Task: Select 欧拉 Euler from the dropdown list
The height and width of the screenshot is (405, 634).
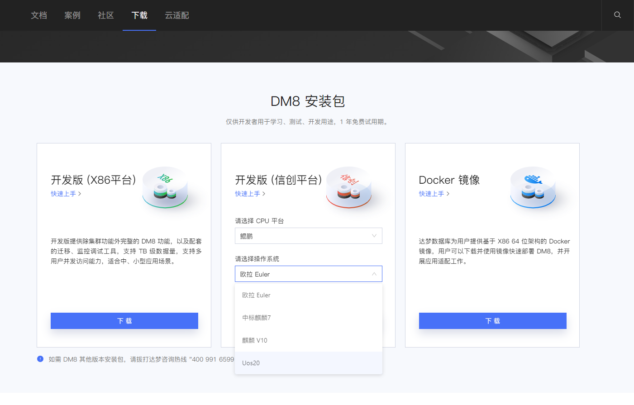Action: (x=256, y=295)
